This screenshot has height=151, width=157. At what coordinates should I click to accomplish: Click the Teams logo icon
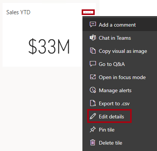click(93, 38)
